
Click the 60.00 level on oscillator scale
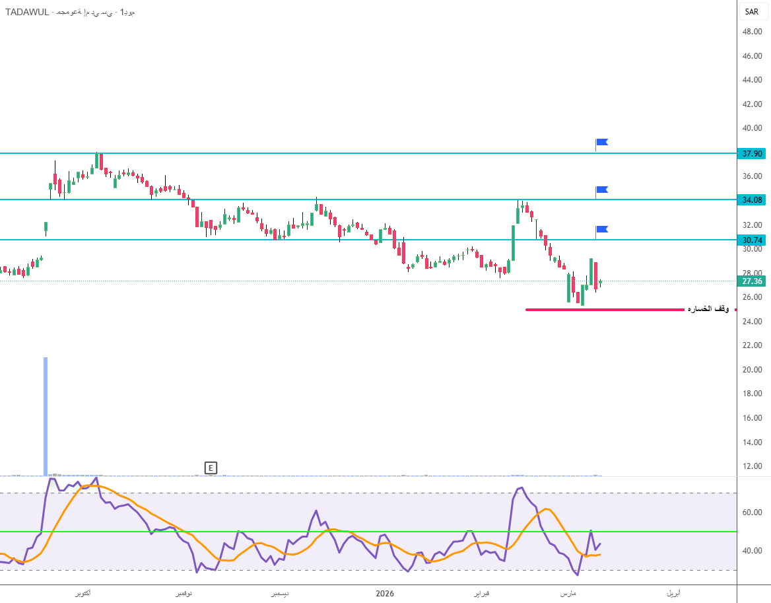pyautogui.click(x=753, y=513)
